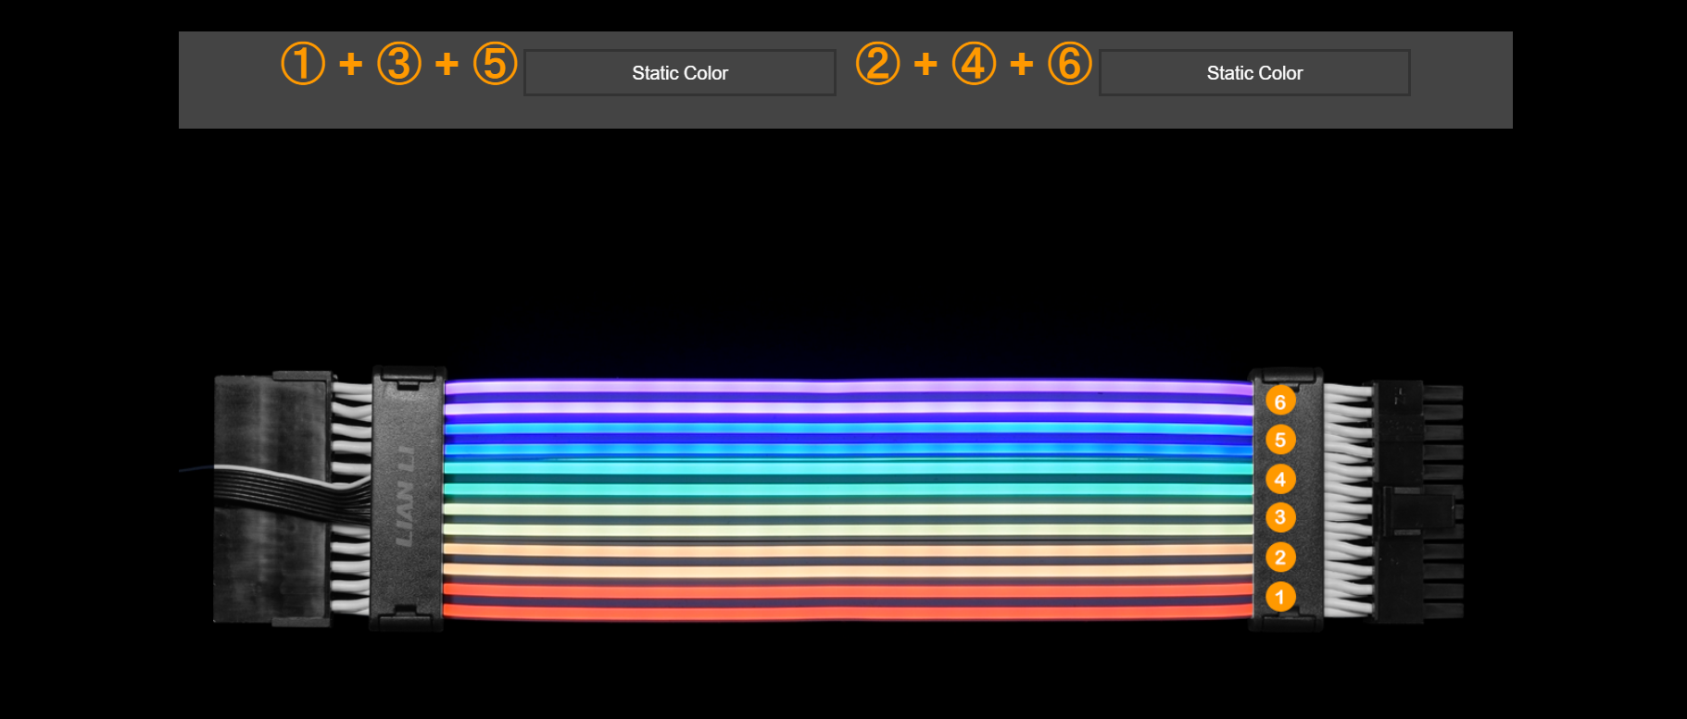Image resolution: width=1687 pixels, height=719 pixels.
Task: Open Static Color dropdown for strands 1+3+5
Action: tap(680, 73)
